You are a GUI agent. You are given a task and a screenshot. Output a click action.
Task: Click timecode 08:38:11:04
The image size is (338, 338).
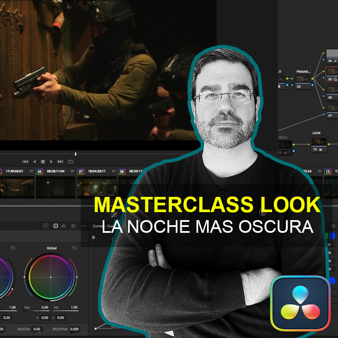(56, 171)
